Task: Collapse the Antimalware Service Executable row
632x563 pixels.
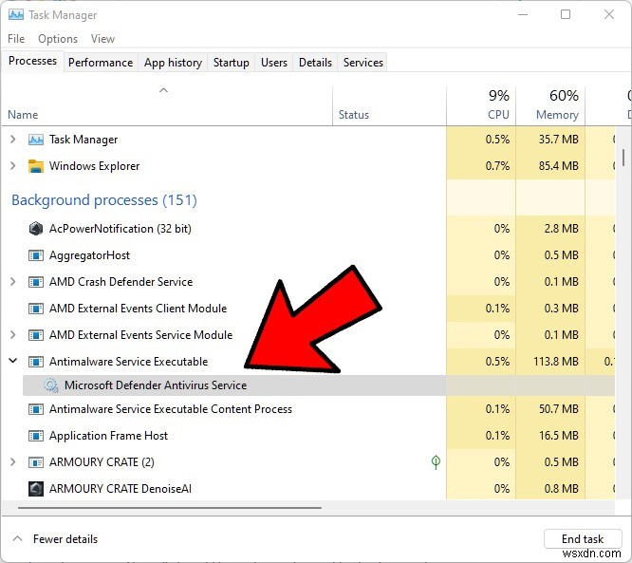Action: [x=13, y=361]
